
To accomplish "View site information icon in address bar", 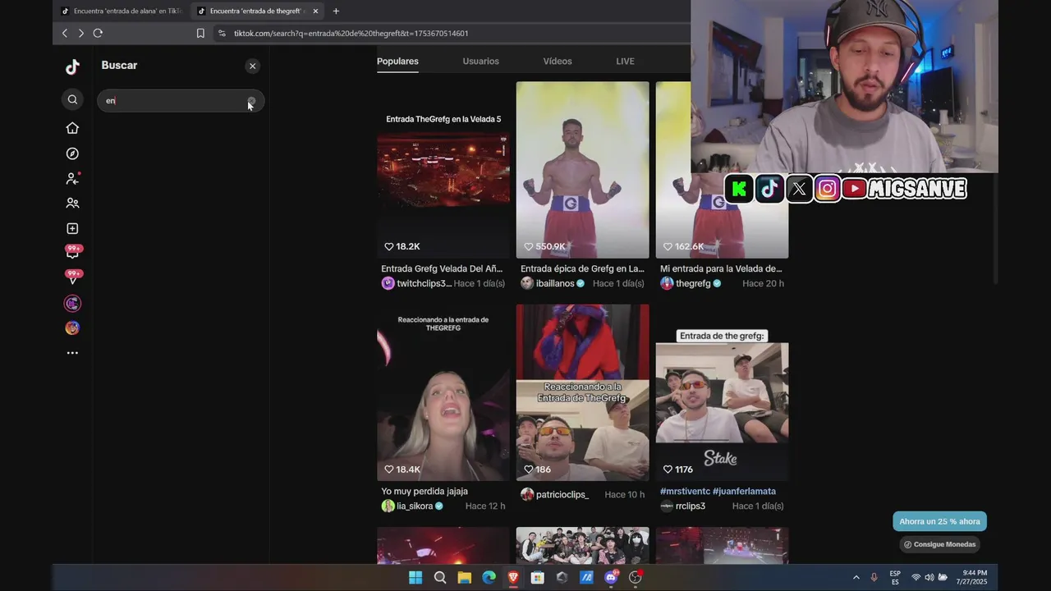I will click(222, 33).
